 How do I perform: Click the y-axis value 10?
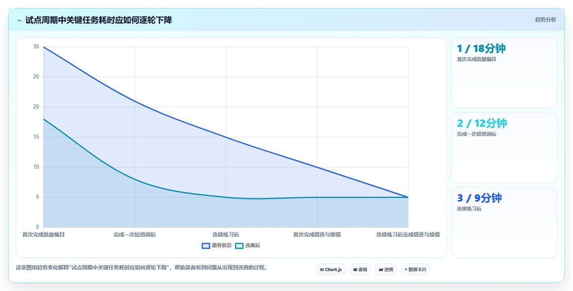(x=36, y=167)
